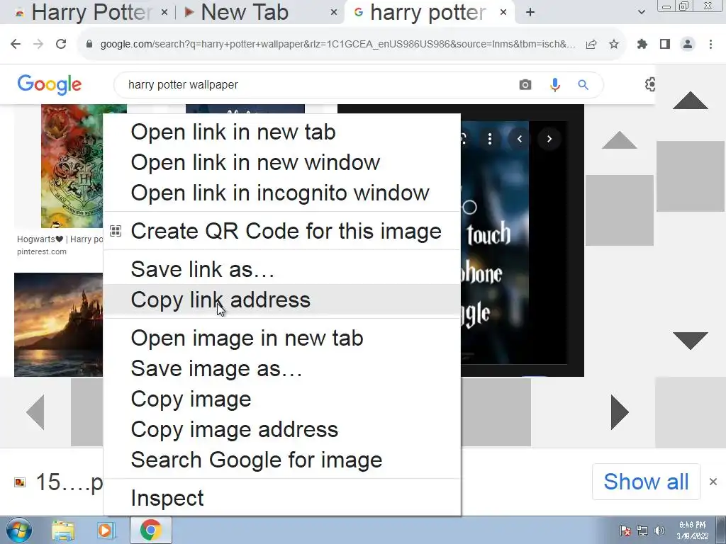Close the harry potter search tab
726x544 pixels.
click(504, 13)
